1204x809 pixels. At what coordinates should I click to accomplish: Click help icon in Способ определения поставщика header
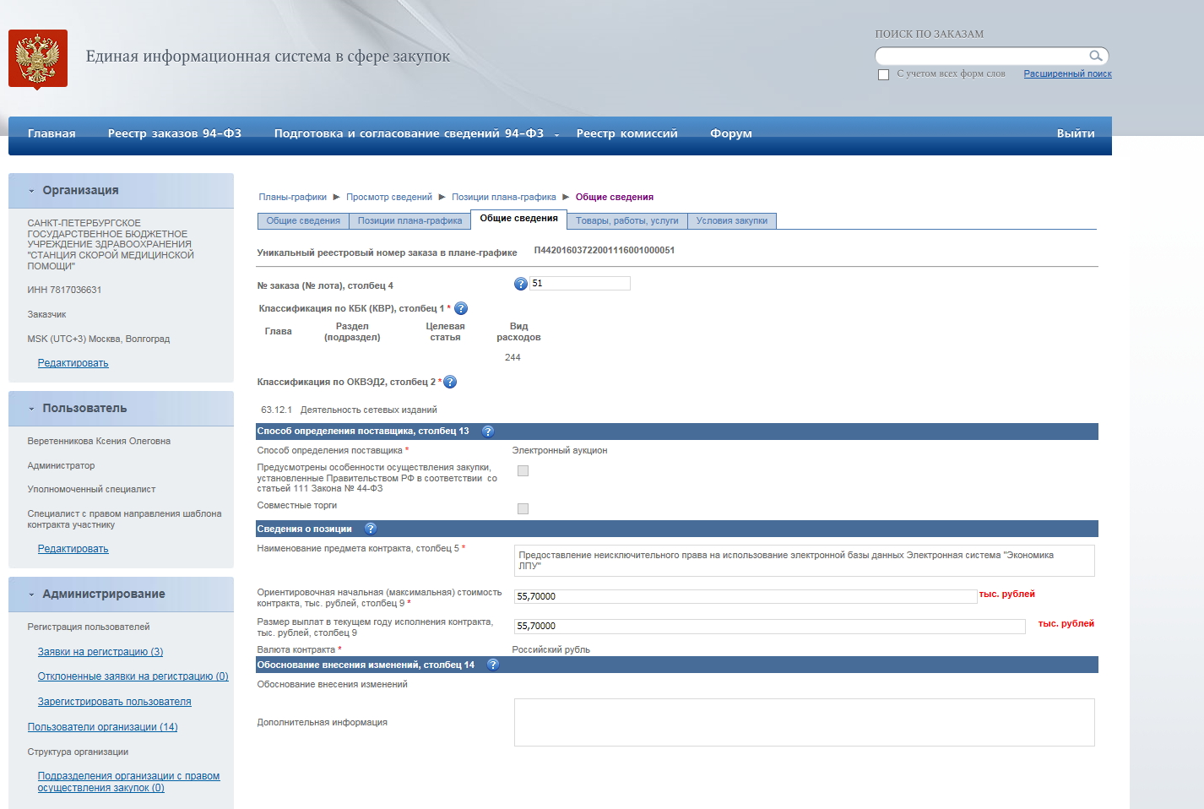coord(487,432)
